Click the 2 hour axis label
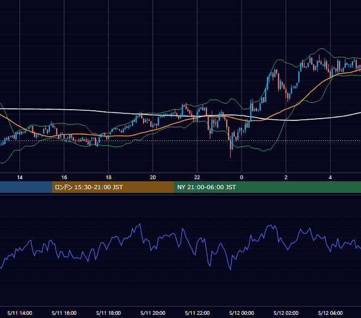 click(286, 178)
